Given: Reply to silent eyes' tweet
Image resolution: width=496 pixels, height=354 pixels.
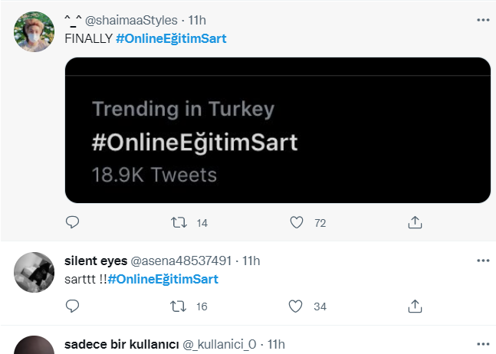Looking at the screenshot, I should 72,306.
